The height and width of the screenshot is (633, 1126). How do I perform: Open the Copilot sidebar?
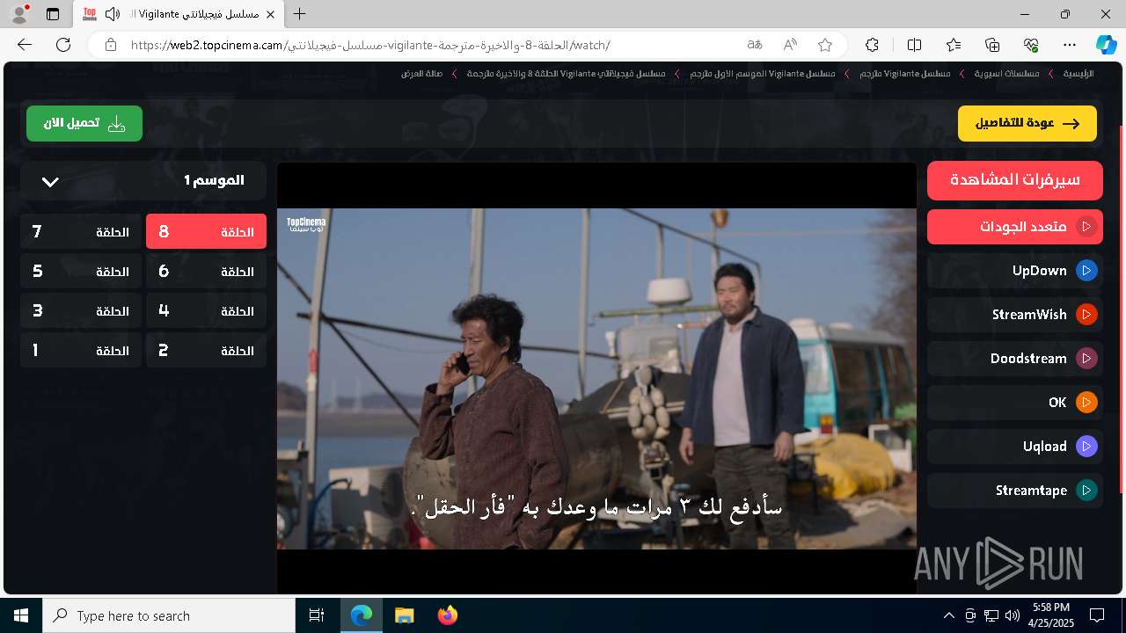pyautogui.click(x=1106, y=45)
